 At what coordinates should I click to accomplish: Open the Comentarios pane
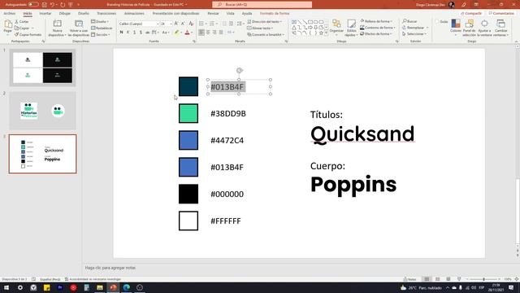501,13
